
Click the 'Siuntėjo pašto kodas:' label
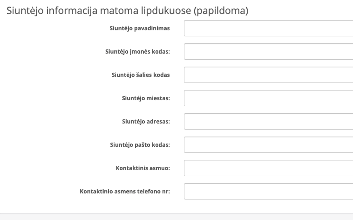(x=140, y=144)
